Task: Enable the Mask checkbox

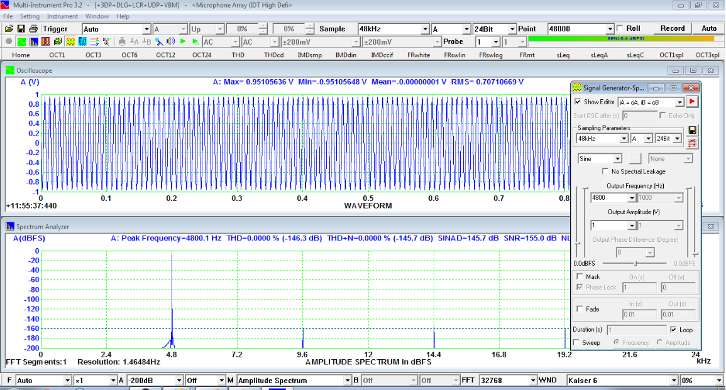Action: pos(580,276)
